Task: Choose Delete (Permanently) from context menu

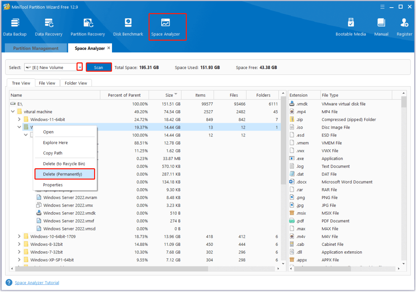Action: (64, 174)
